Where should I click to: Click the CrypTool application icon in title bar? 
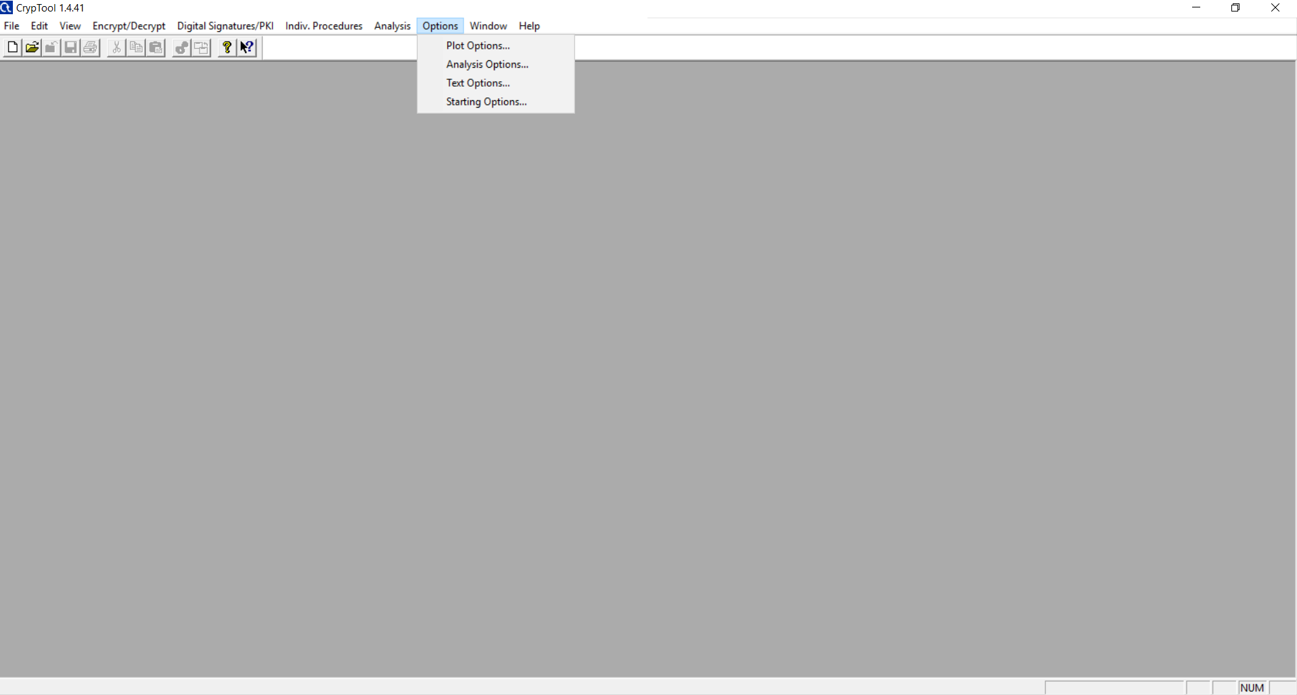pos(6,7)
